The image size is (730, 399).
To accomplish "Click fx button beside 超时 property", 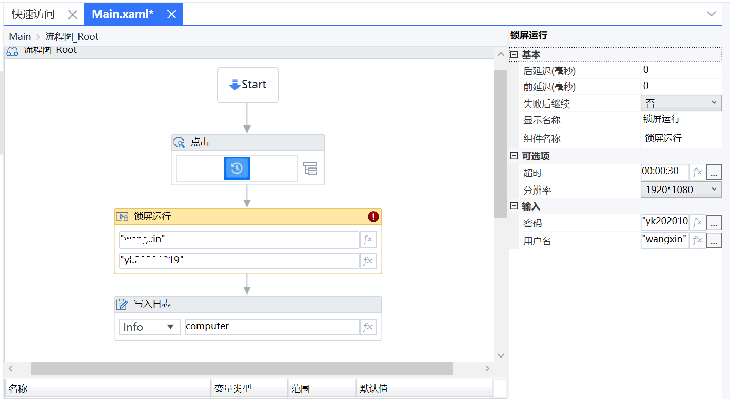I will [698, 172].
